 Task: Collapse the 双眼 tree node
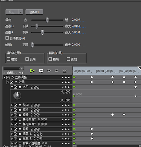[x=8, y=82]
